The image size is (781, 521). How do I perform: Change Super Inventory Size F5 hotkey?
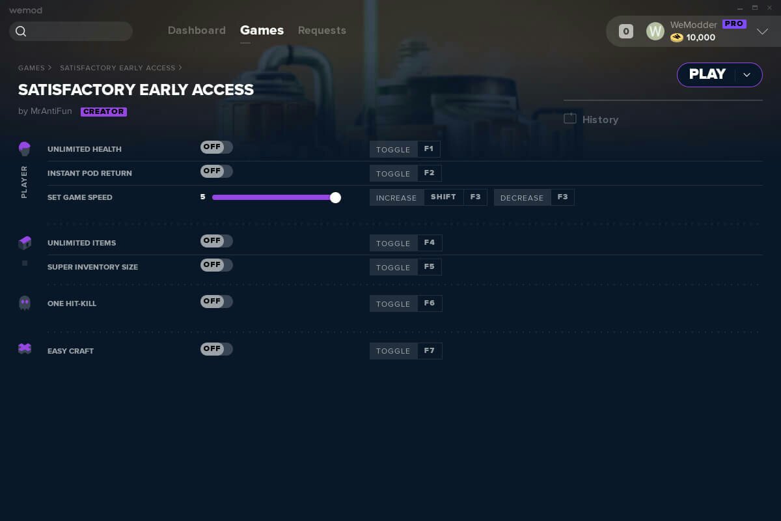[x=430, y=267]
